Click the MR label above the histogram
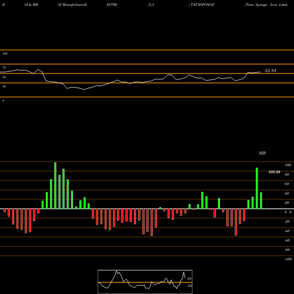 262,153
